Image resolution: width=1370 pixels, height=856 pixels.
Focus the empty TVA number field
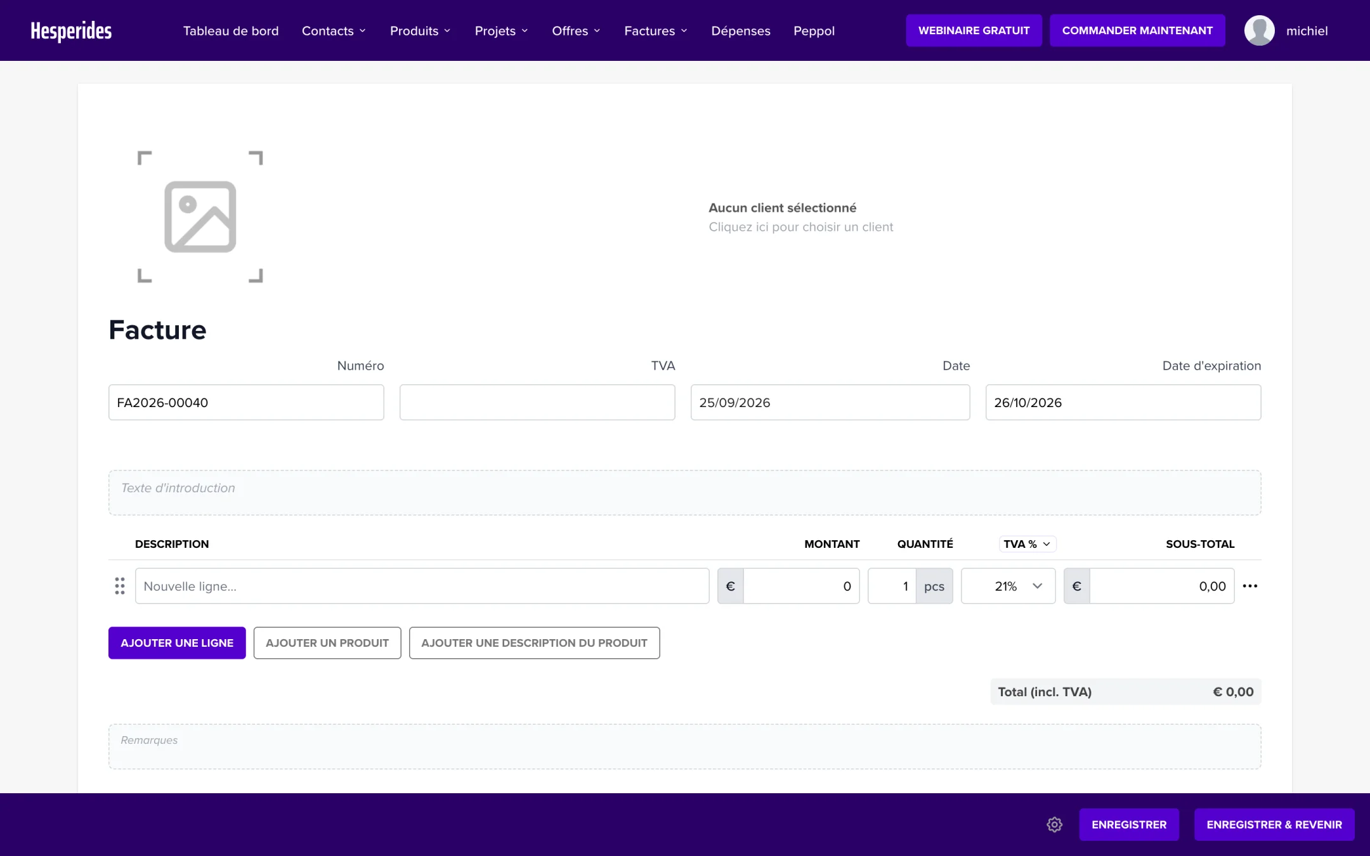(537, 402)
